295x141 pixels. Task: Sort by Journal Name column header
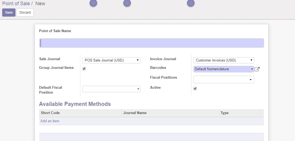pos(135,113)
